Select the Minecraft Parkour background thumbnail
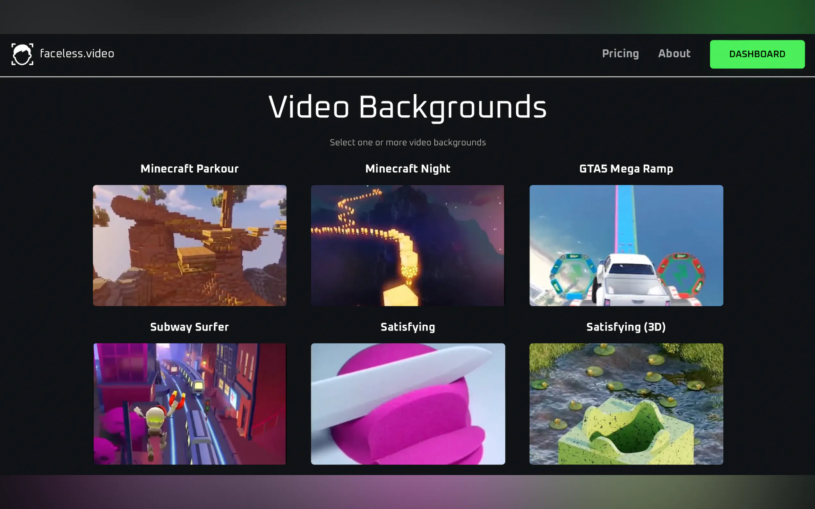Screen dimensions: 815x509 click(190, 246)
